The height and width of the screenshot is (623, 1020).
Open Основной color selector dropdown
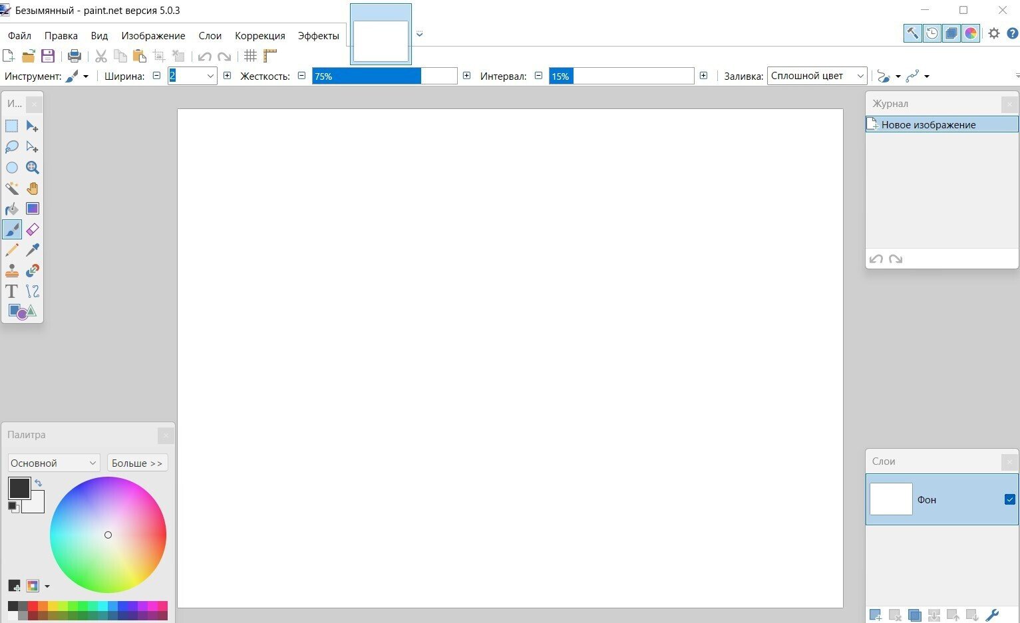coord(54,463)
